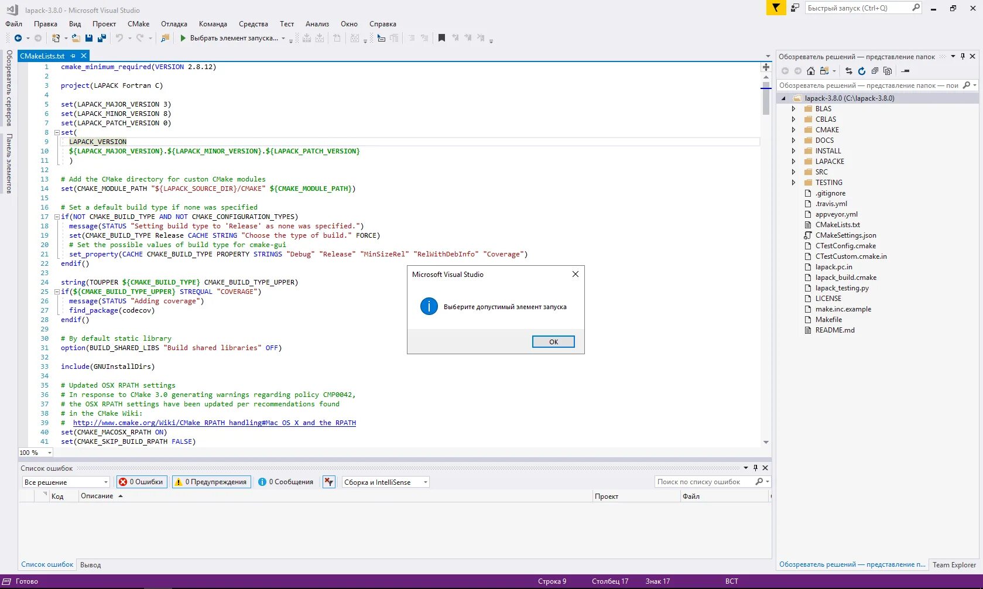Open the Все решение scope dropdown
The width and height of the screenshot is (983, 589).
(x=66, y=482)
